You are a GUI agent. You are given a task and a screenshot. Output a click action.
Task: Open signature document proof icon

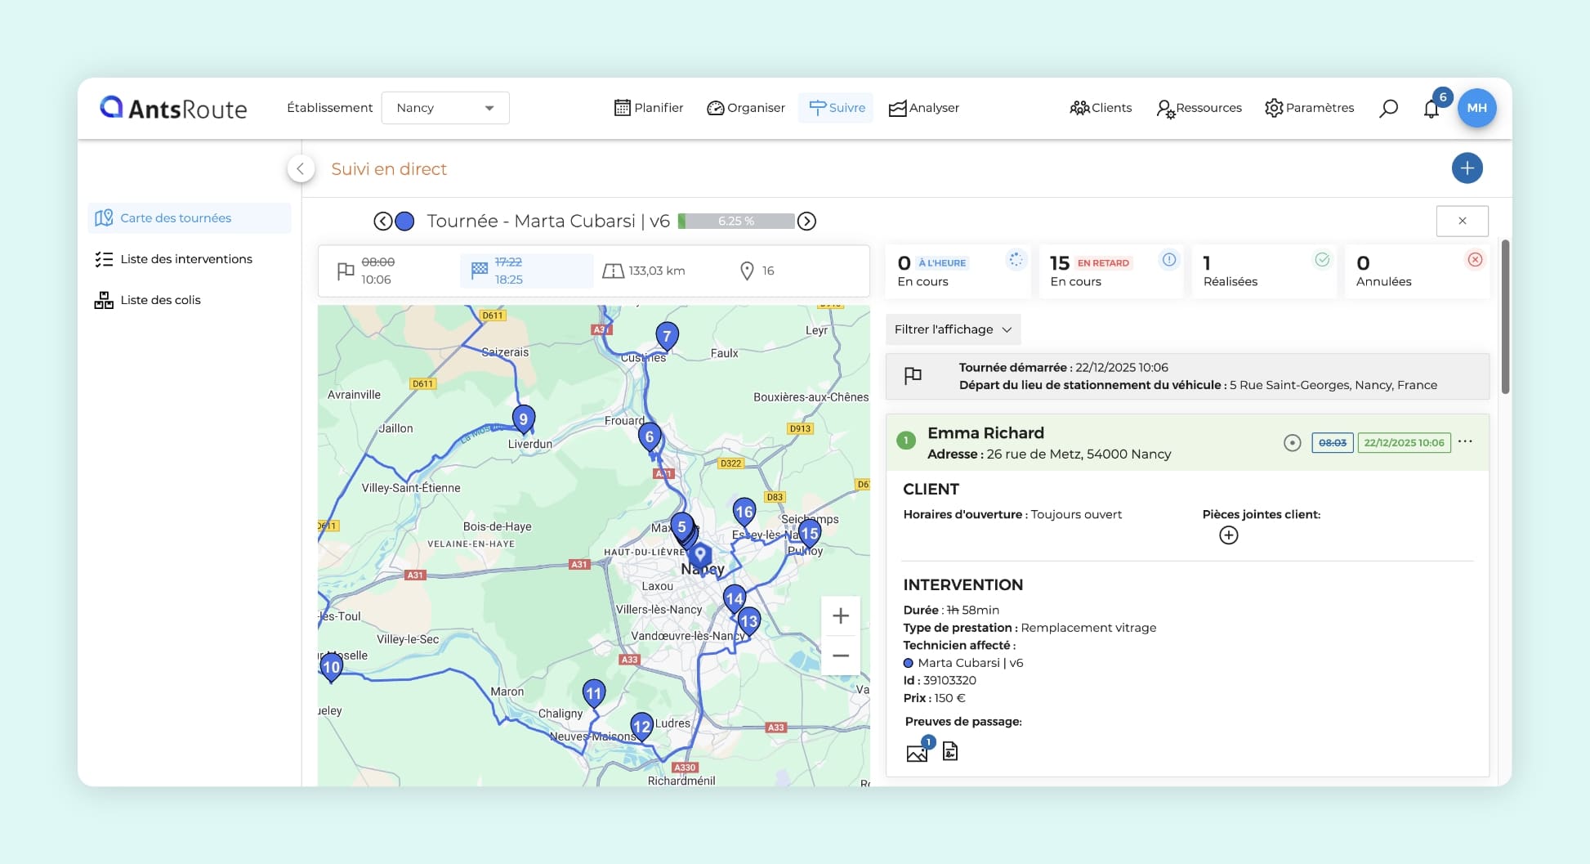click(x=949, y=751)
